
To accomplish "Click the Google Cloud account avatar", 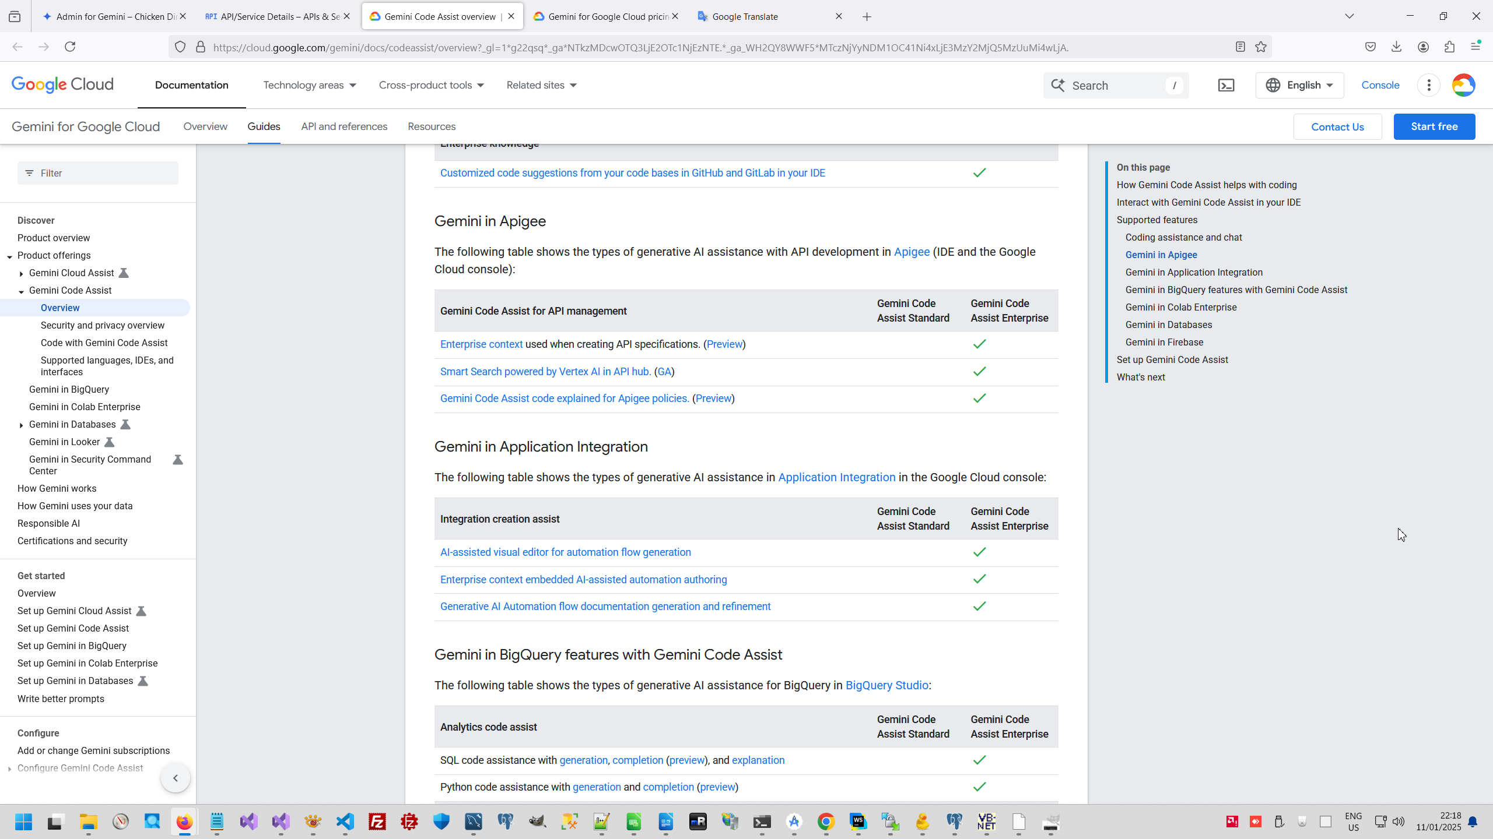I will tap(1463, 86).
